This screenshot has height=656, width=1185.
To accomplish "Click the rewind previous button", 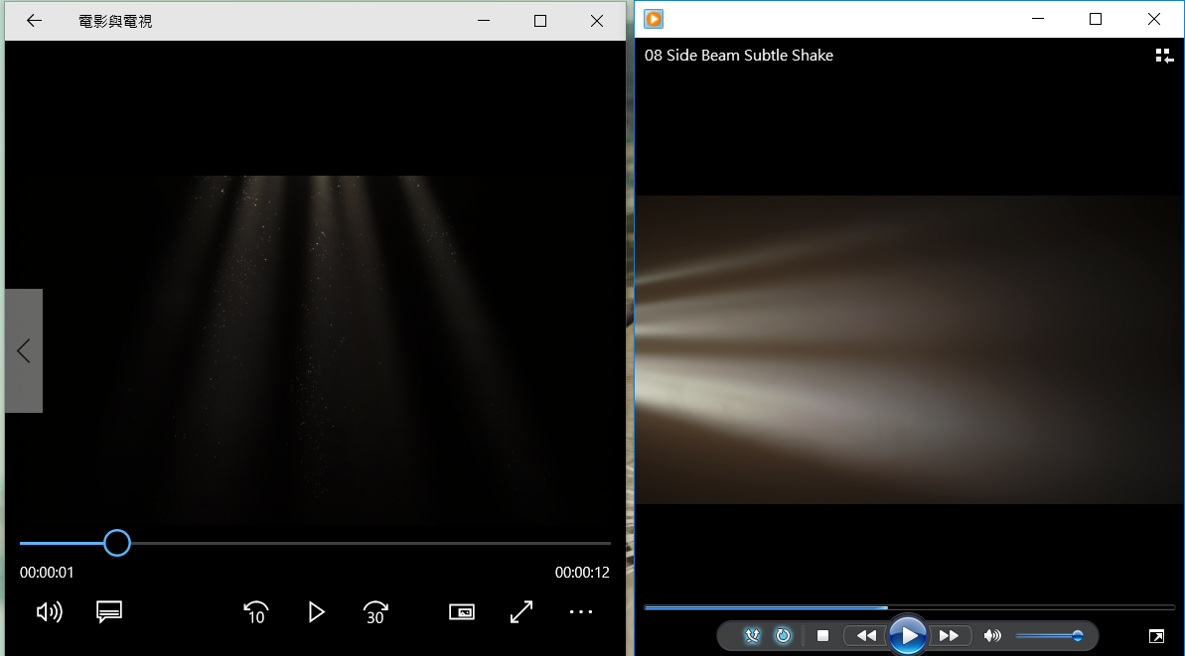I will click(x=865, y=635).
